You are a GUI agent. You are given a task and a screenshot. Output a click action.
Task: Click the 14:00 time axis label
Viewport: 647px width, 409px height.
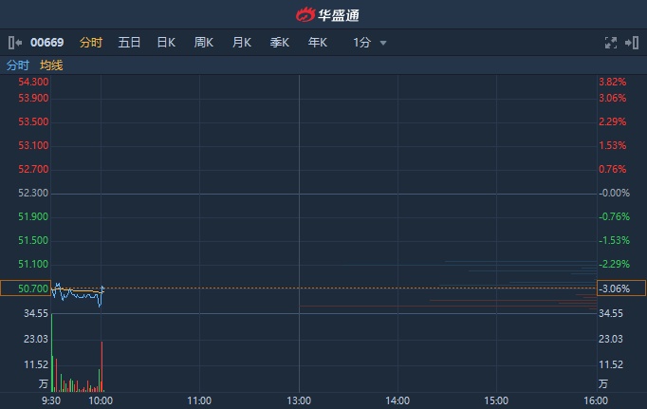[397, 400]
